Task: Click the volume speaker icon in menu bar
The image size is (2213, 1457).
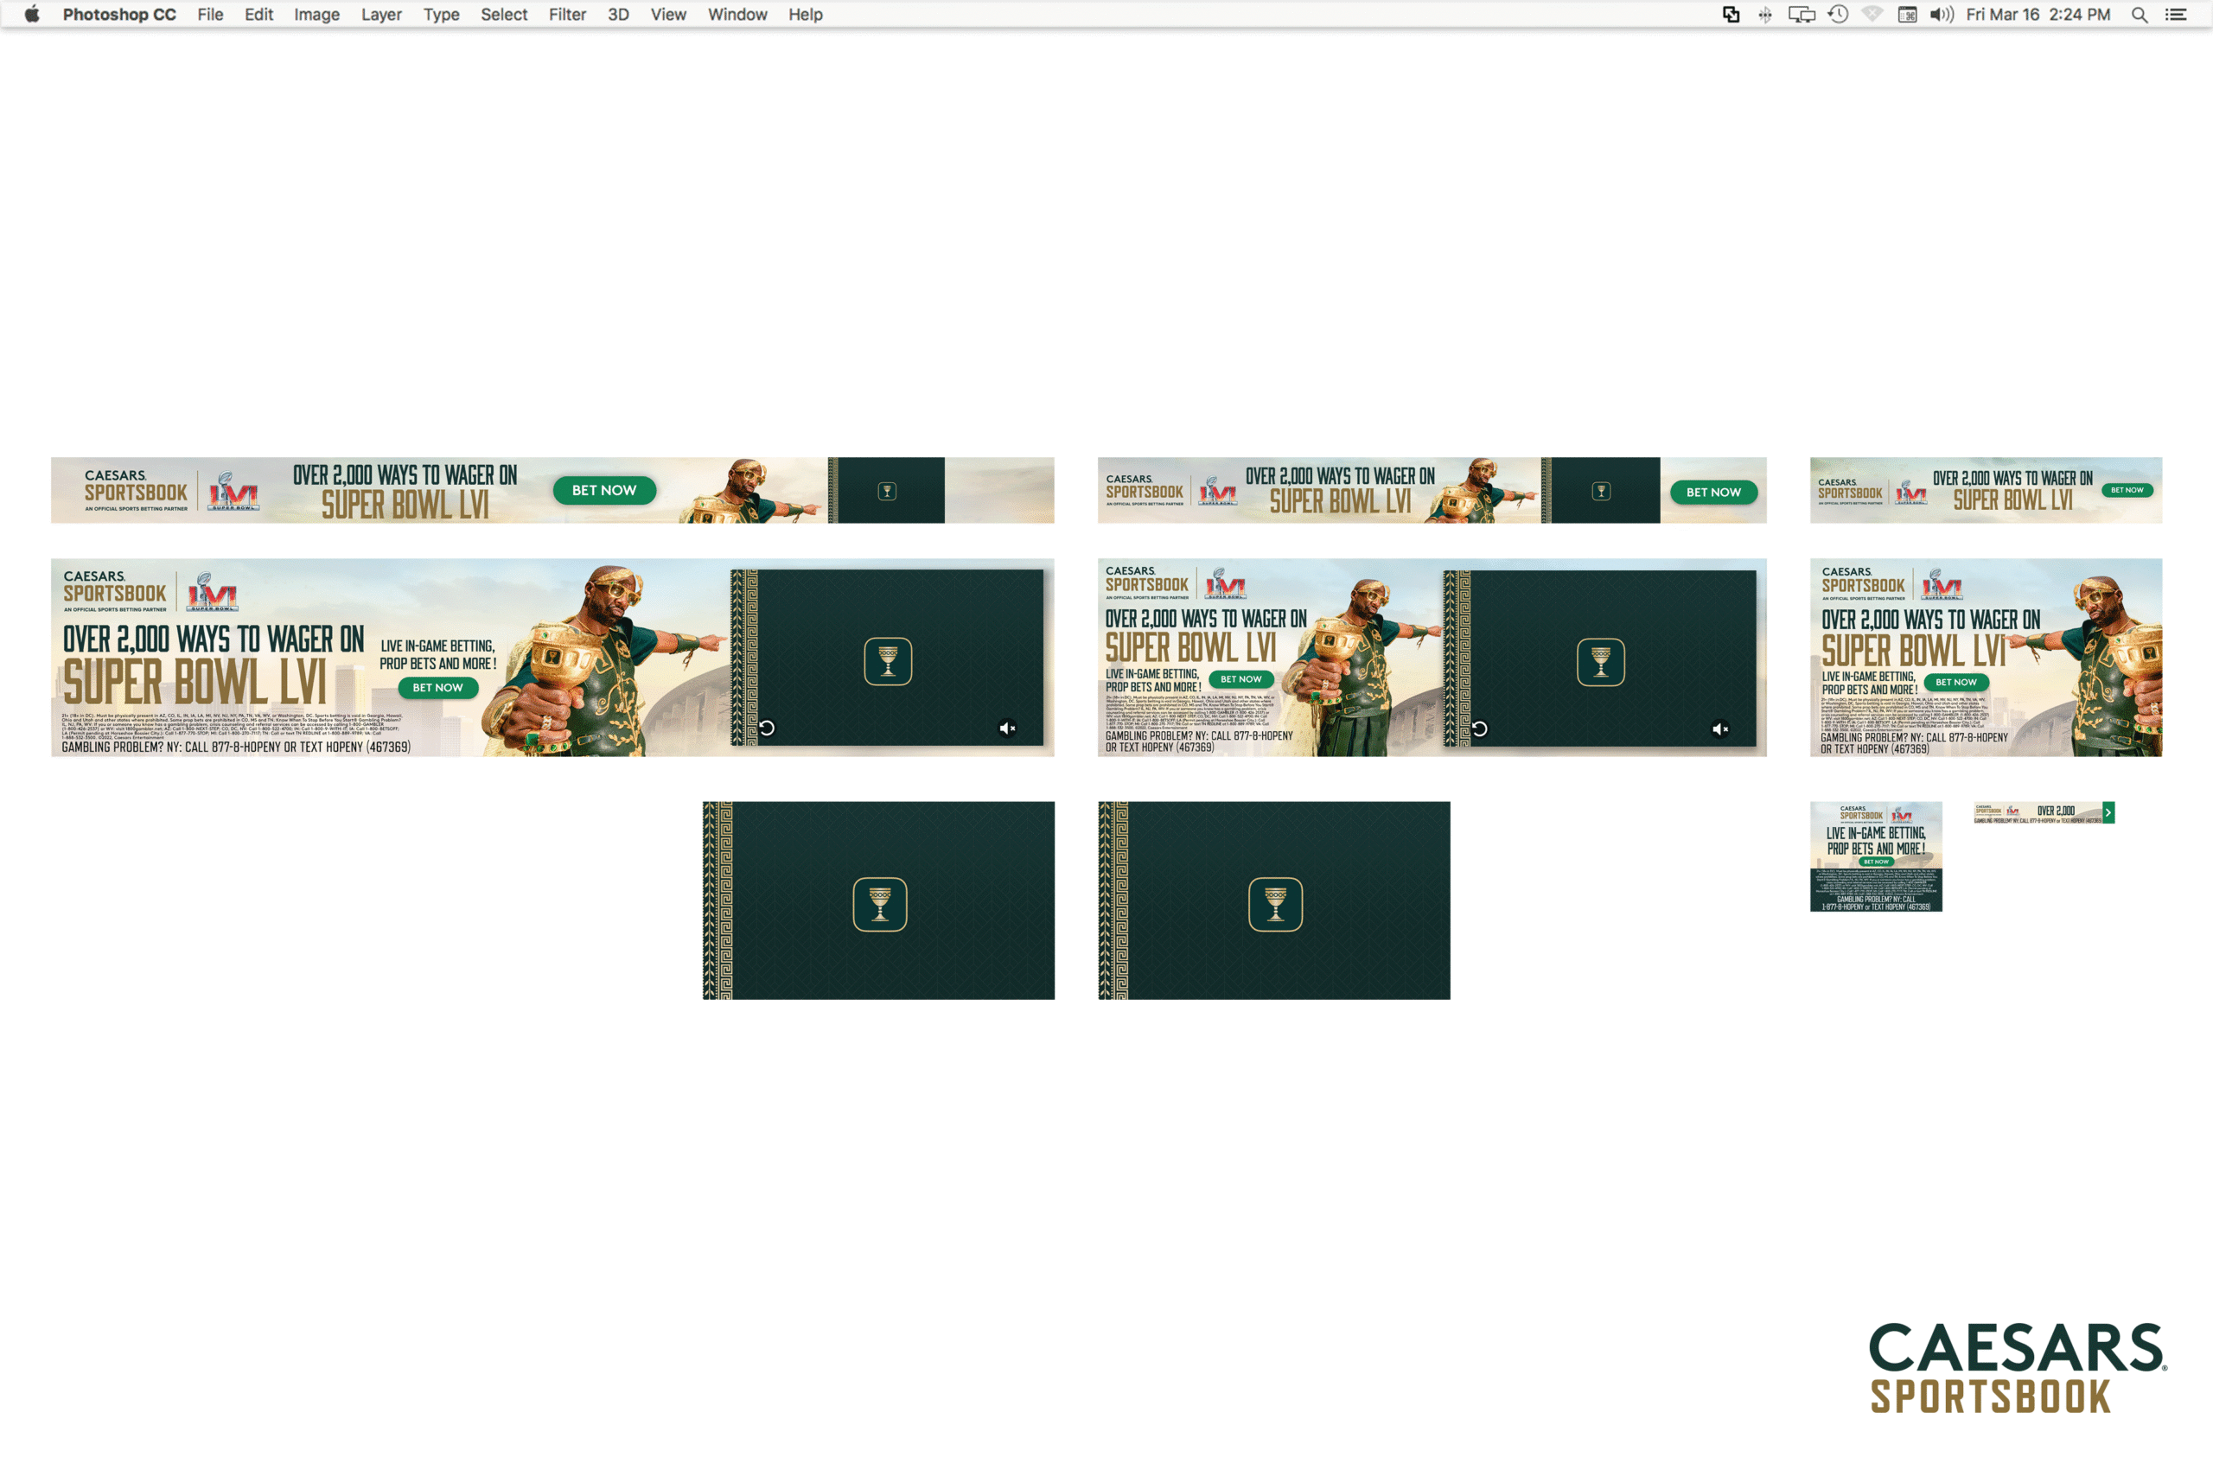Action: (x=1942, y=14)
